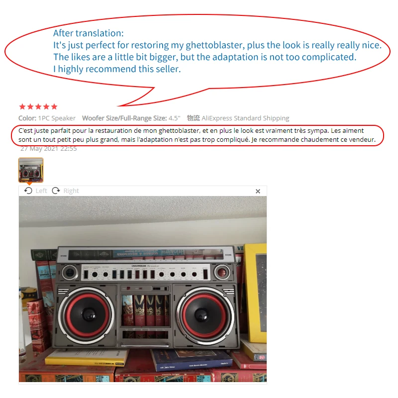This screenshot has width=398, height=398.
Task: Click the 'Left' rotate label
Action: pos(41,191)
